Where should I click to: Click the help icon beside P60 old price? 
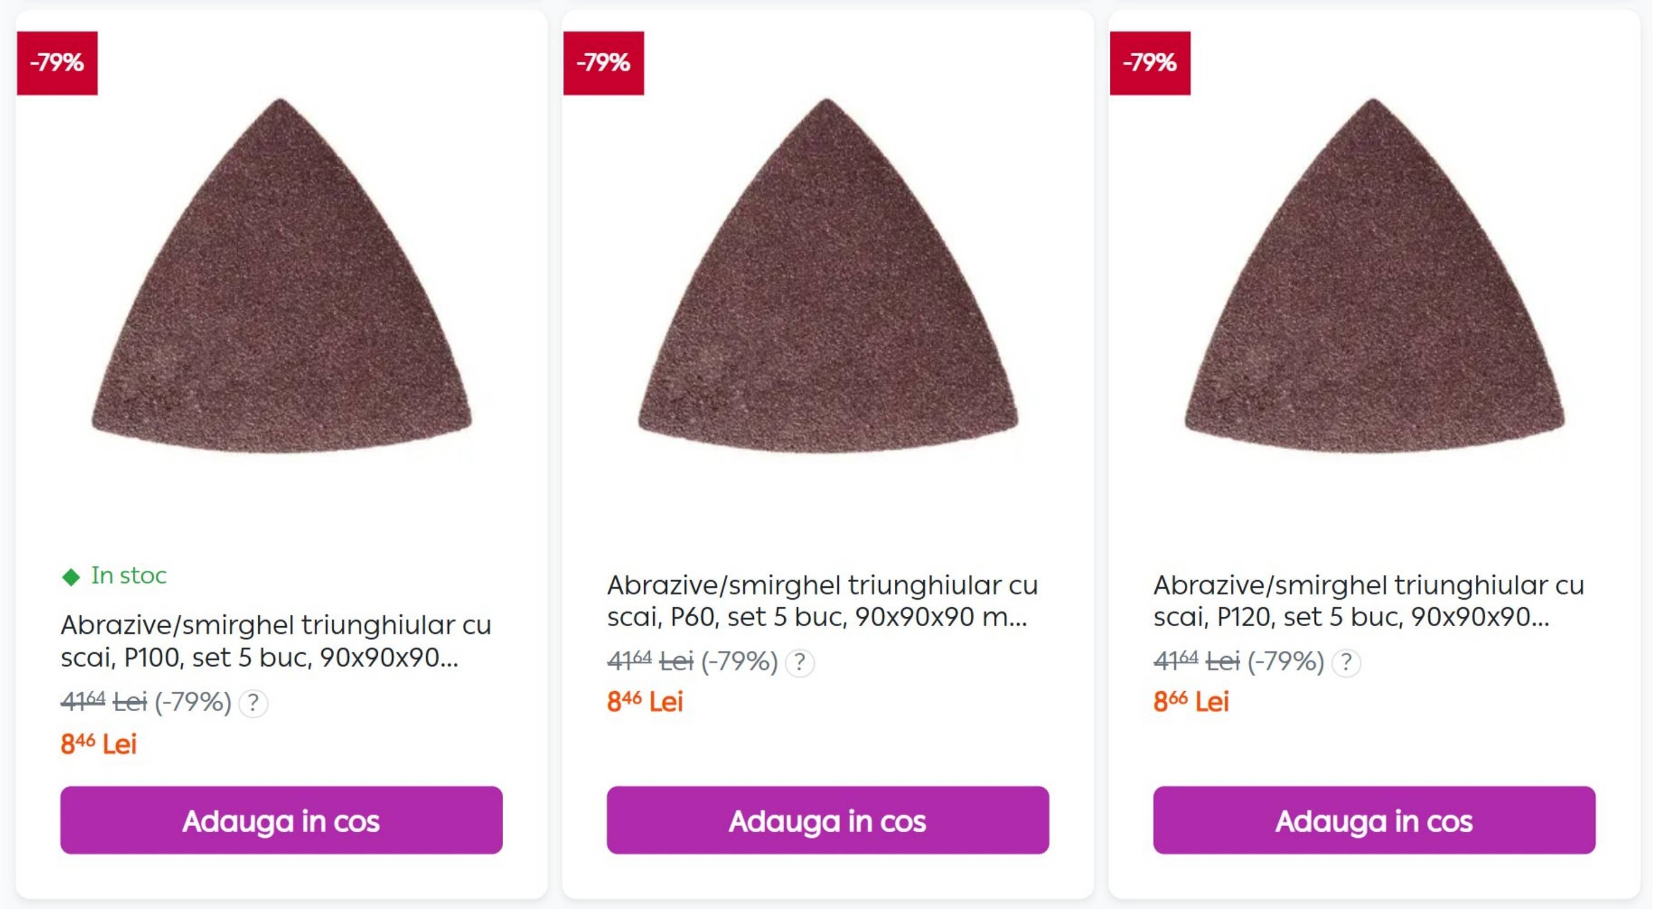pyautogui.click(x=800, y=663)
